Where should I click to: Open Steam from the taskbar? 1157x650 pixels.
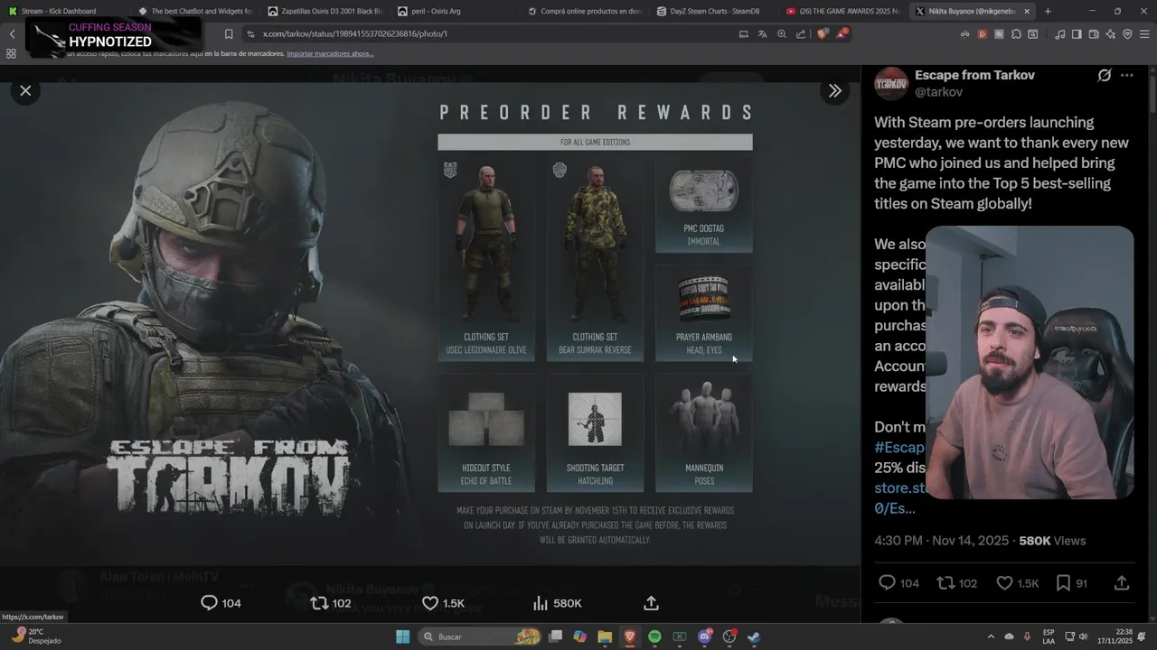click(x=754, y=636)
